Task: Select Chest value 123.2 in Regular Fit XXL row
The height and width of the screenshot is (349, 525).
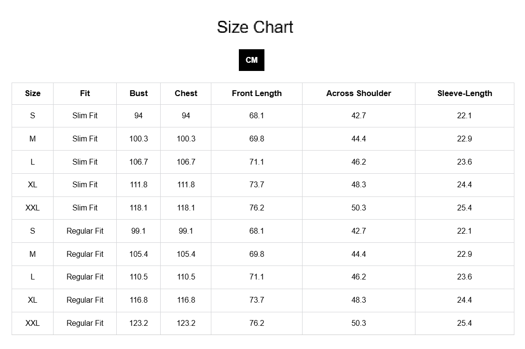Action: click(x=186, y=323)
